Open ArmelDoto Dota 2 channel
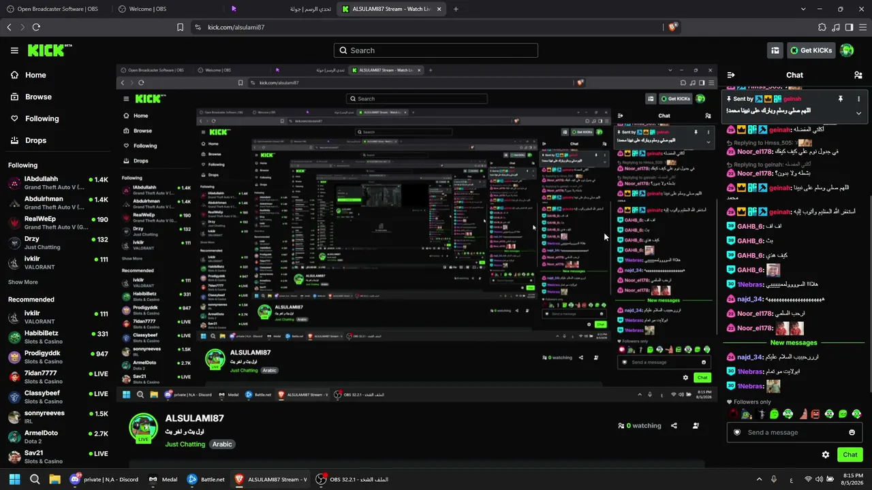 (x=58, y=437)
